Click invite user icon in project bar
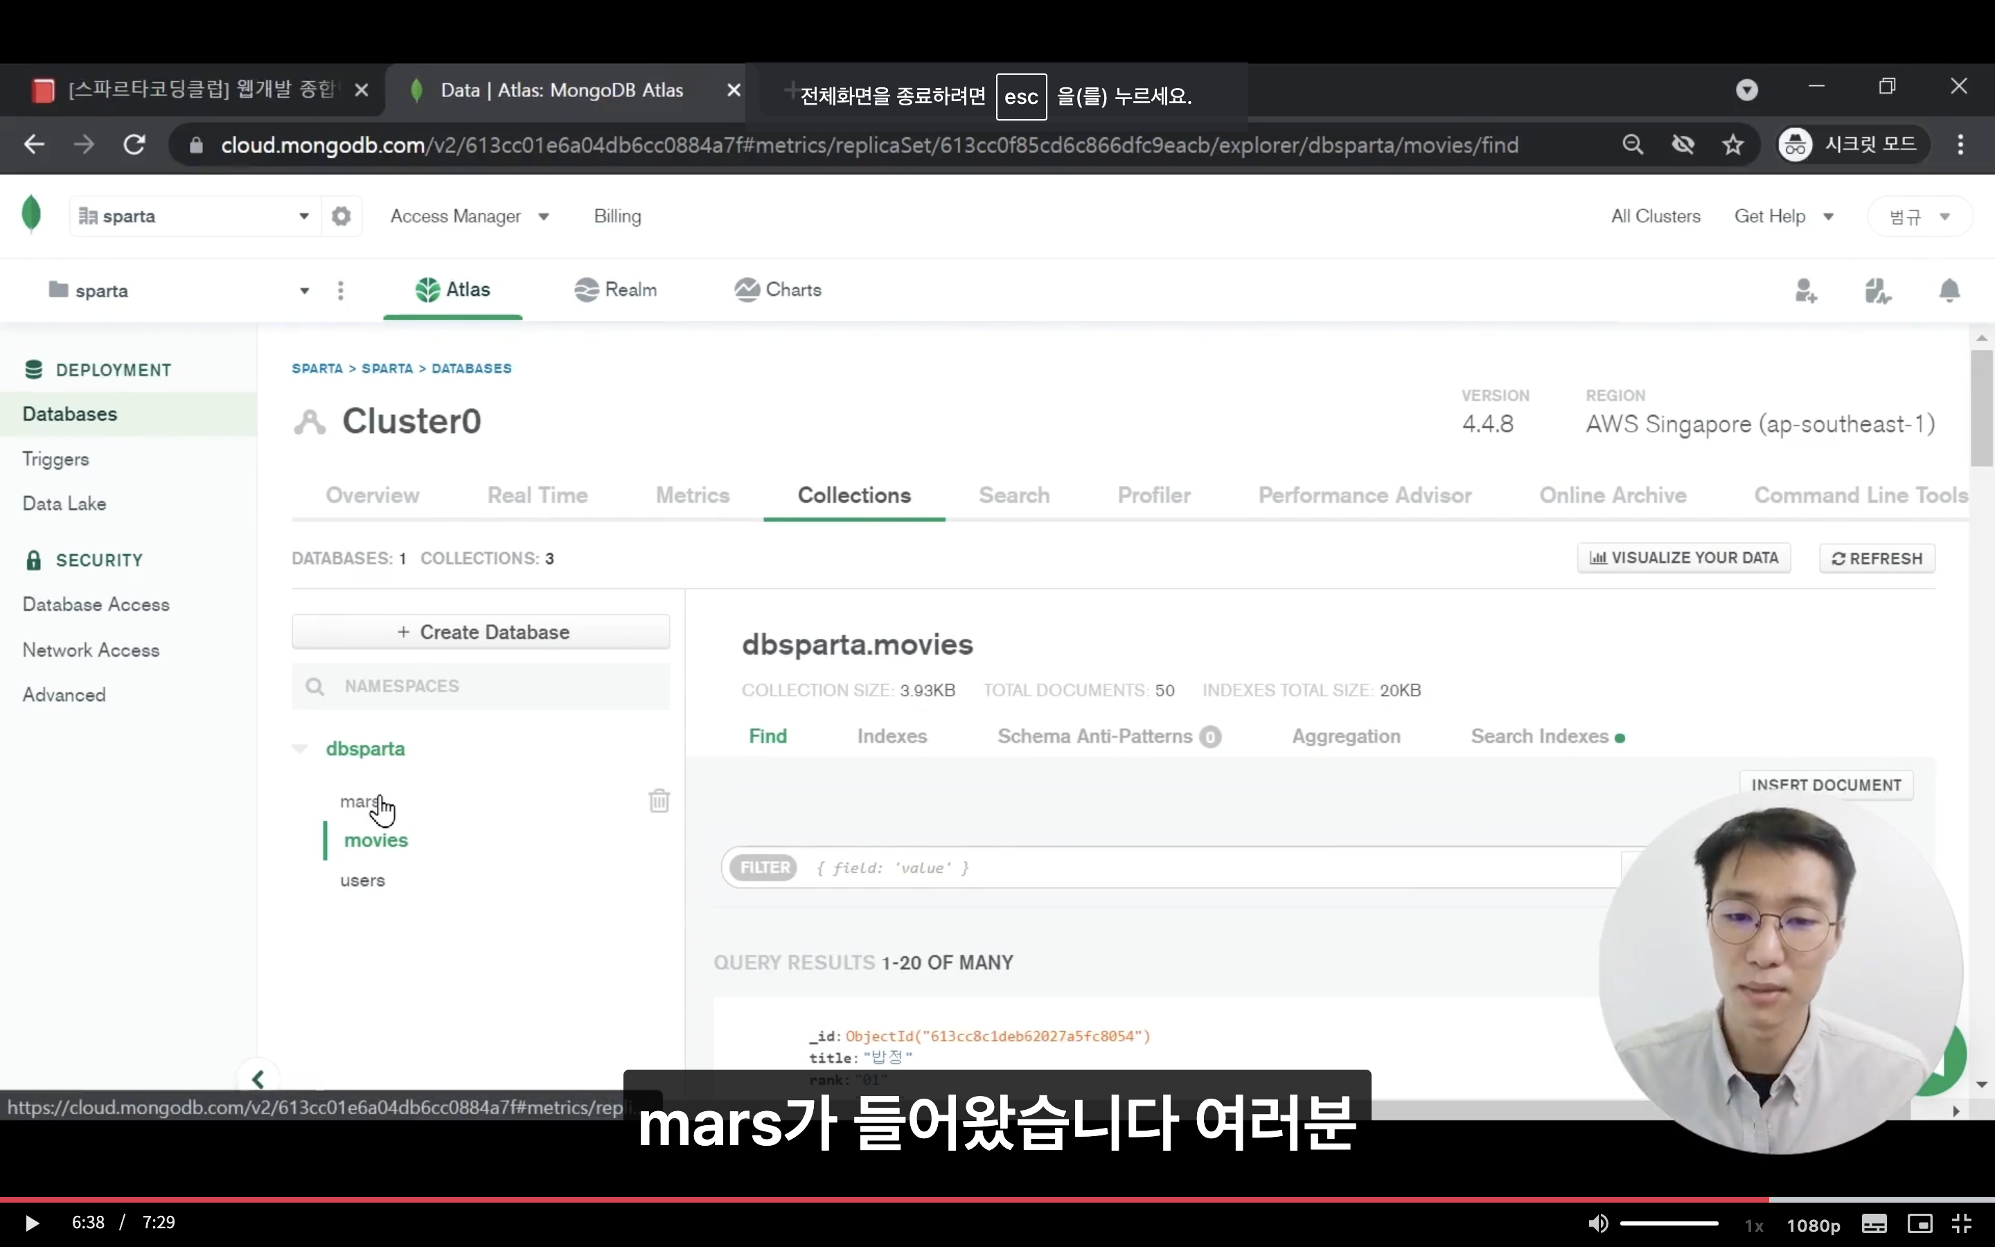Viewport: 1995px width, 1247px height. click(1806, 290)
